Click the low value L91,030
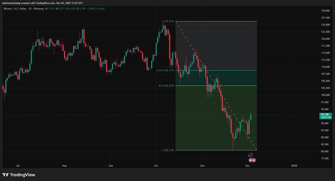The width and height of the screenshot is (335, 181). pos(70,9)
